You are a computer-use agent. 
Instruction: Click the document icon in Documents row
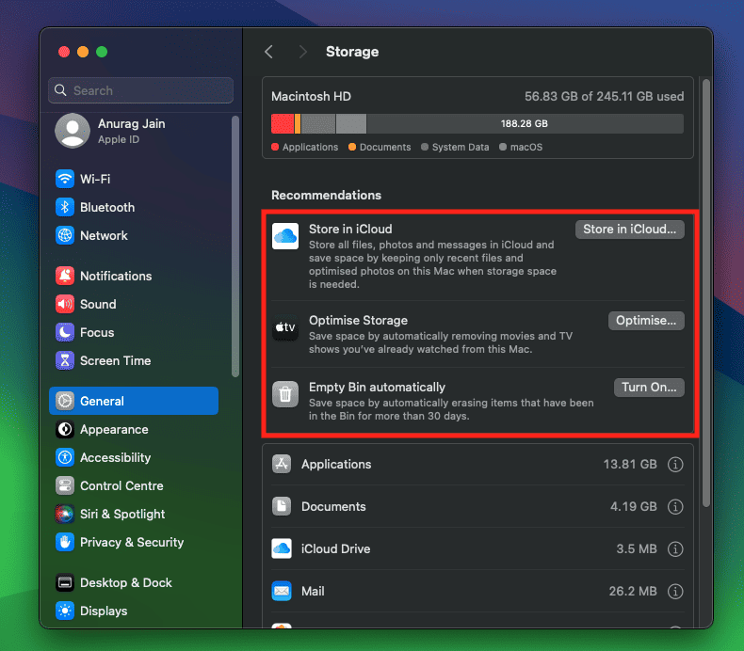pos(282,506)
